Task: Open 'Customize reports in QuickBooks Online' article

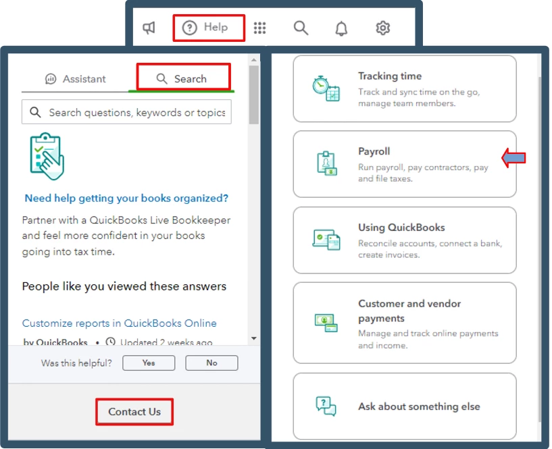Action: click(120, 323)
